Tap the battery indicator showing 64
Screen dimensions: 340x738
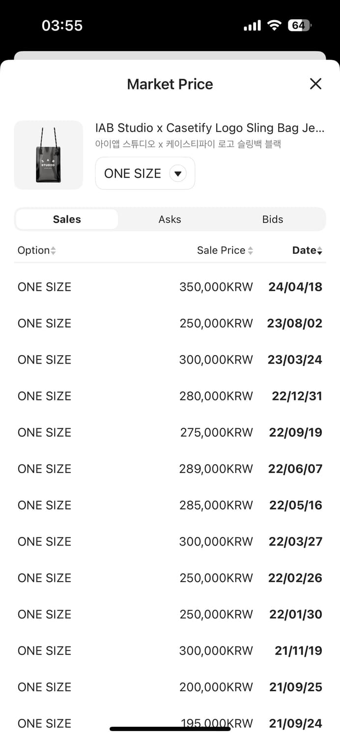(x=300, y=26)
